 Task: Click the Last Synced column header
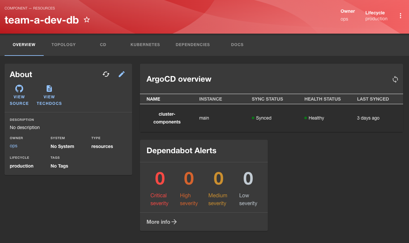(x=373, y=99)
